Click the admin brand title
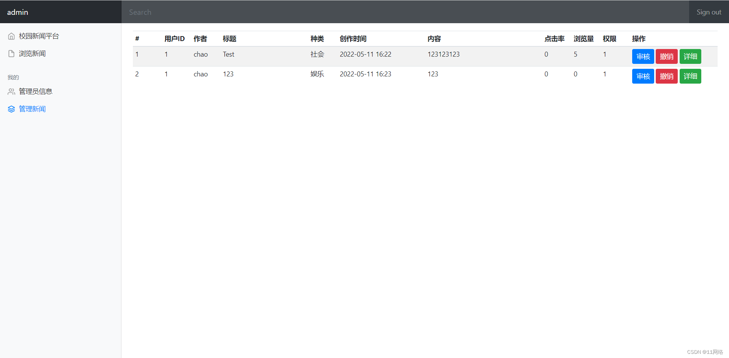 tap(17, 12)
